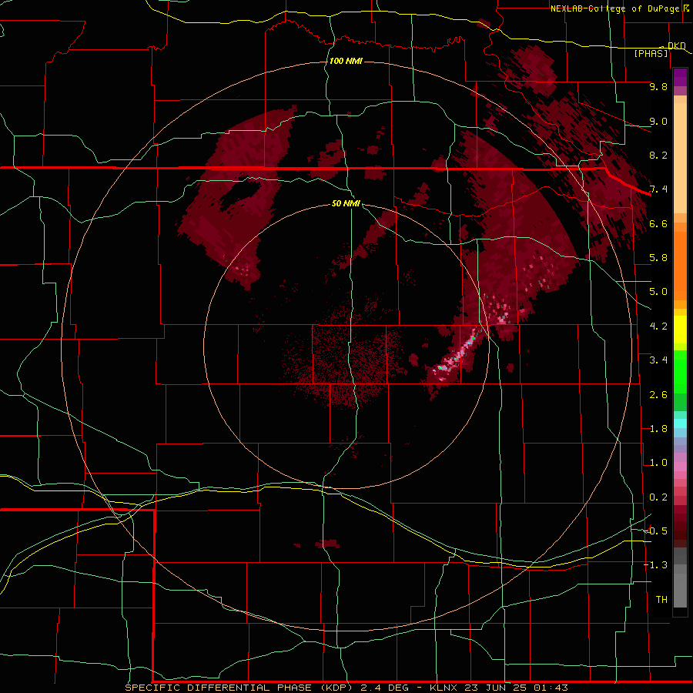Click the 2.4 DEG elevation text

tap(386, 688)
